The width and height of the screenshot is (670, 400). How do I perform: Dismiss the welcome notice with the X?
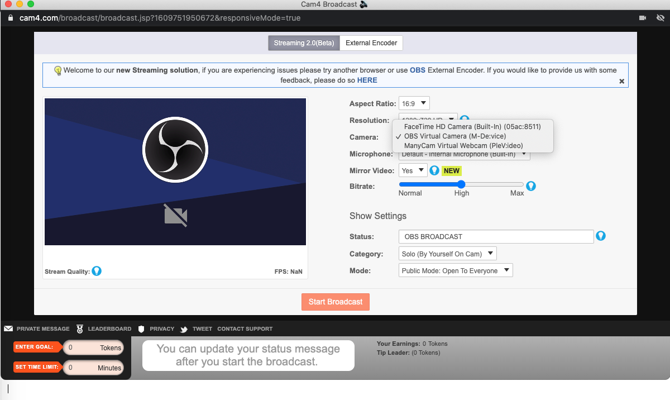[x=621, y=81]
